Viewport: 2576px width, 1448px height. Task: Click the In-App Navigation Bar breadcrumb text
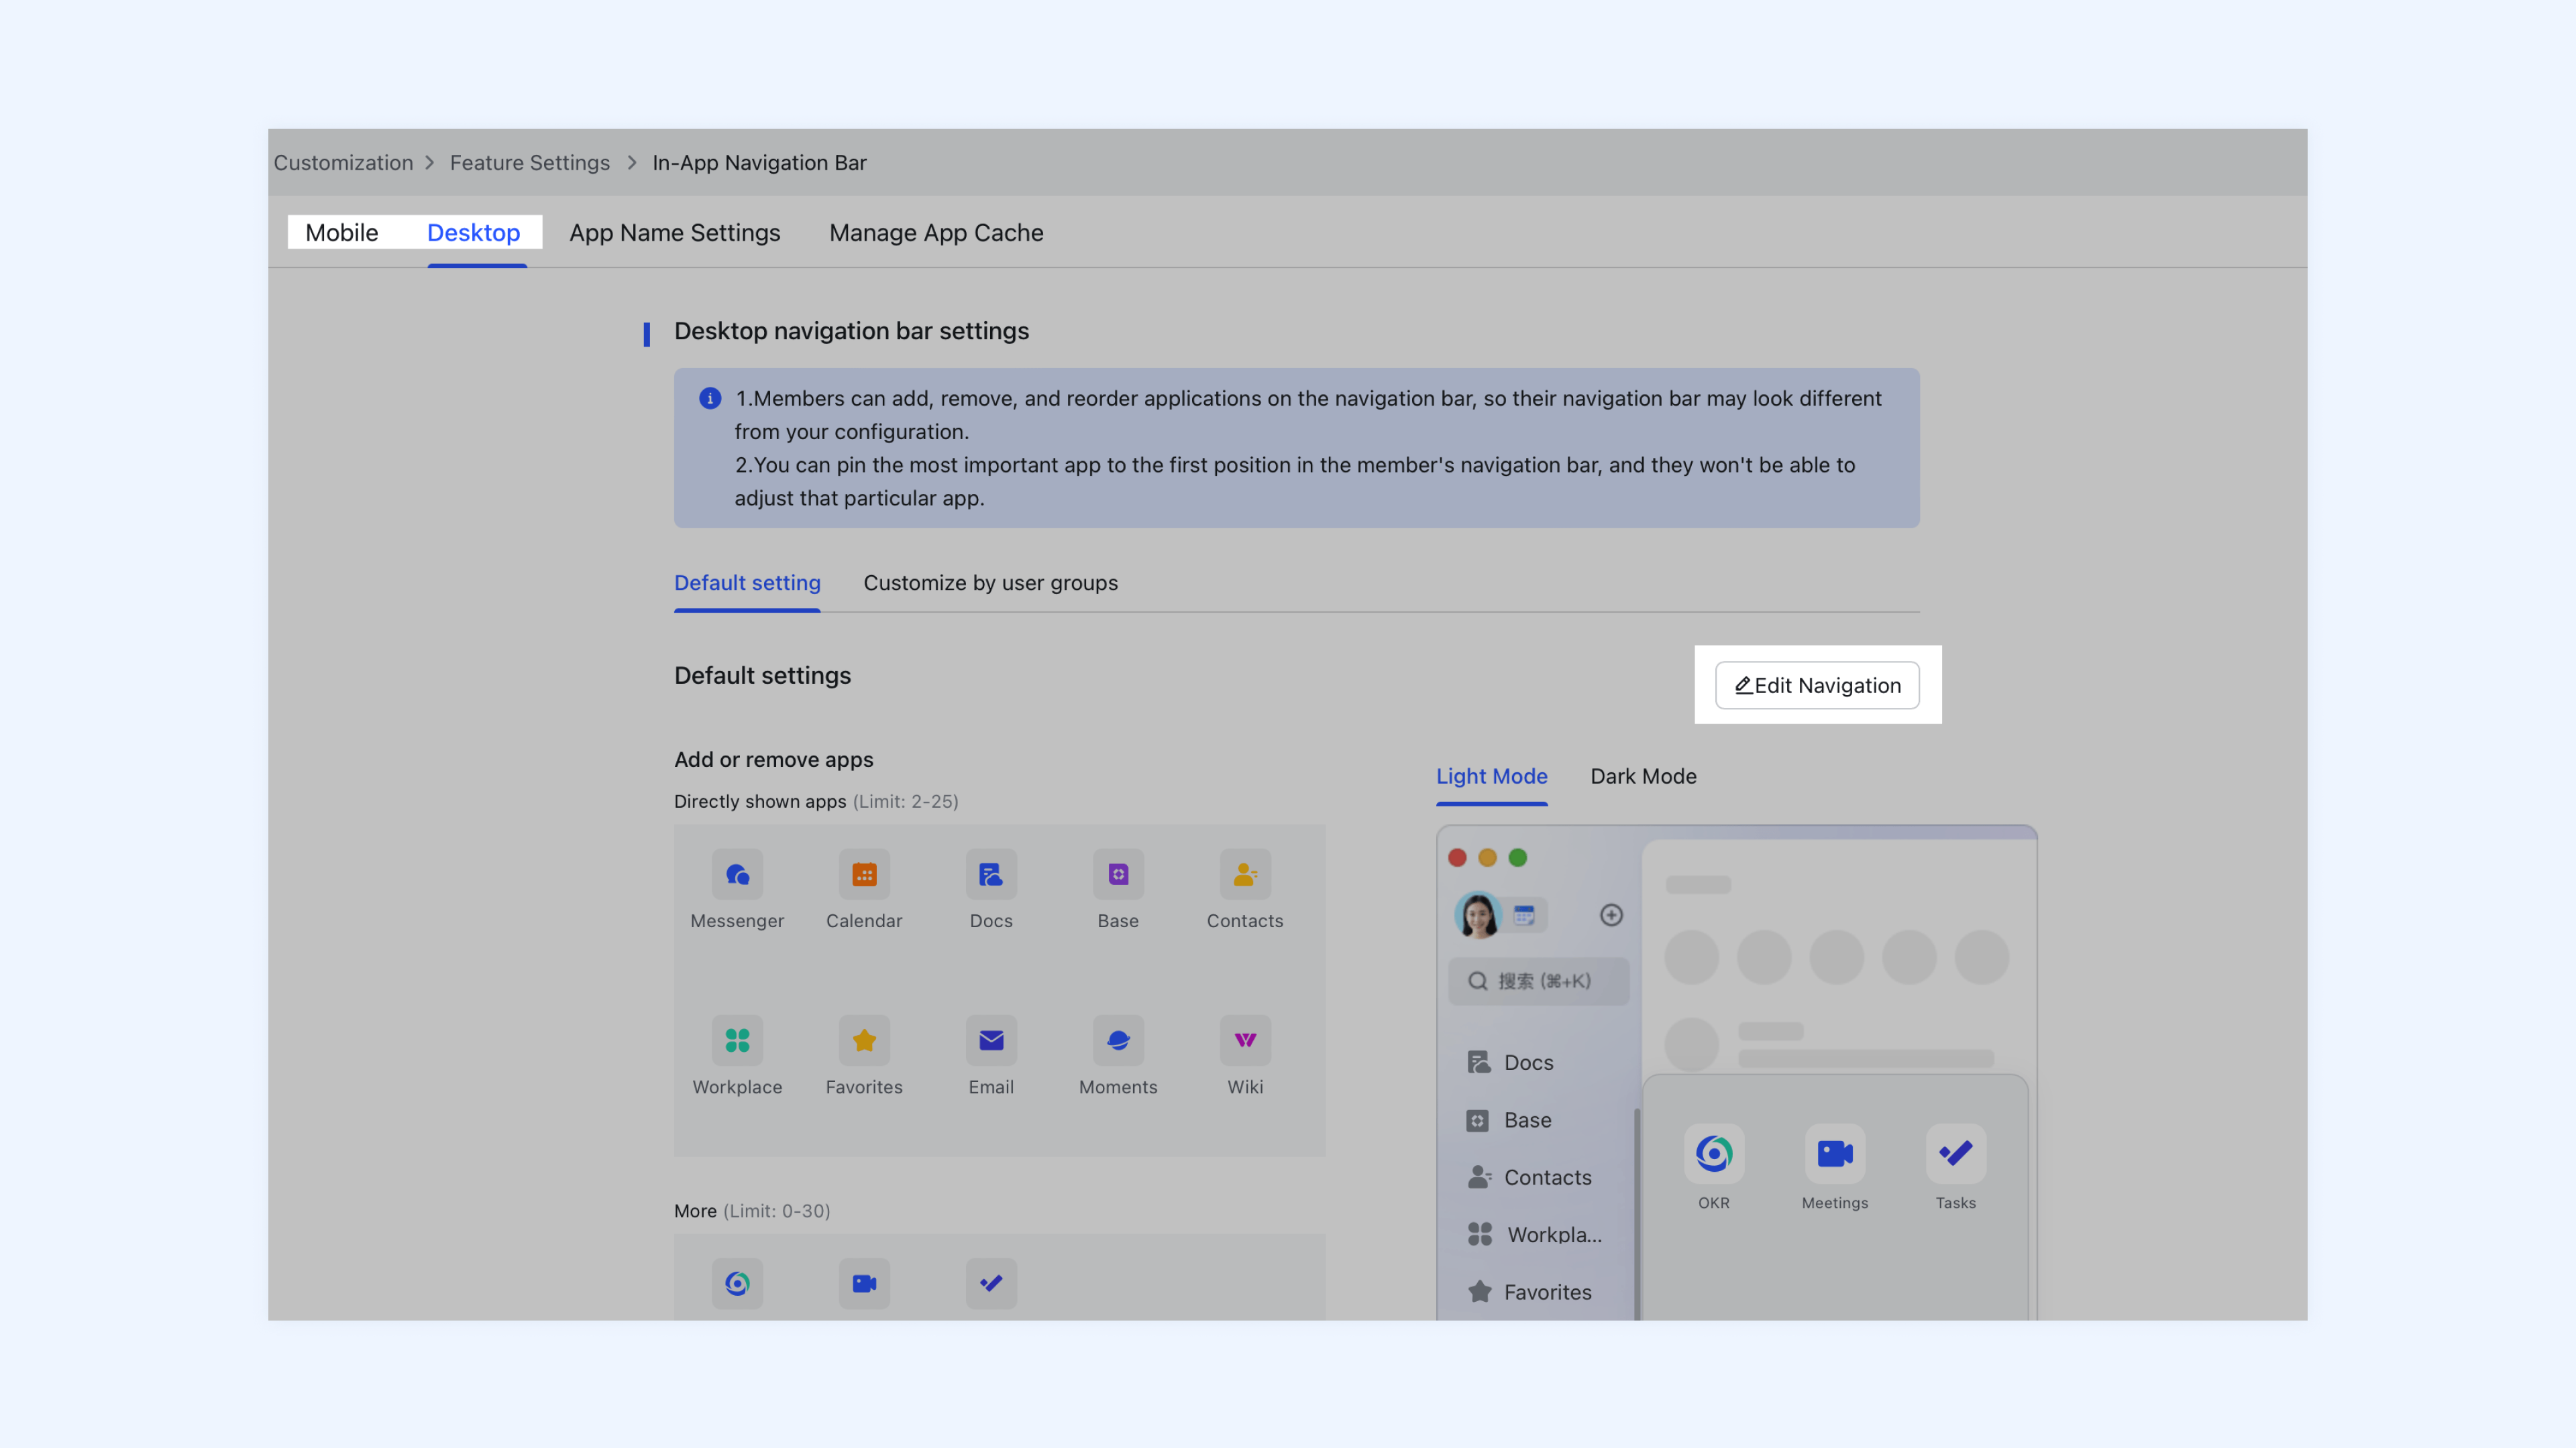point(759,163)
